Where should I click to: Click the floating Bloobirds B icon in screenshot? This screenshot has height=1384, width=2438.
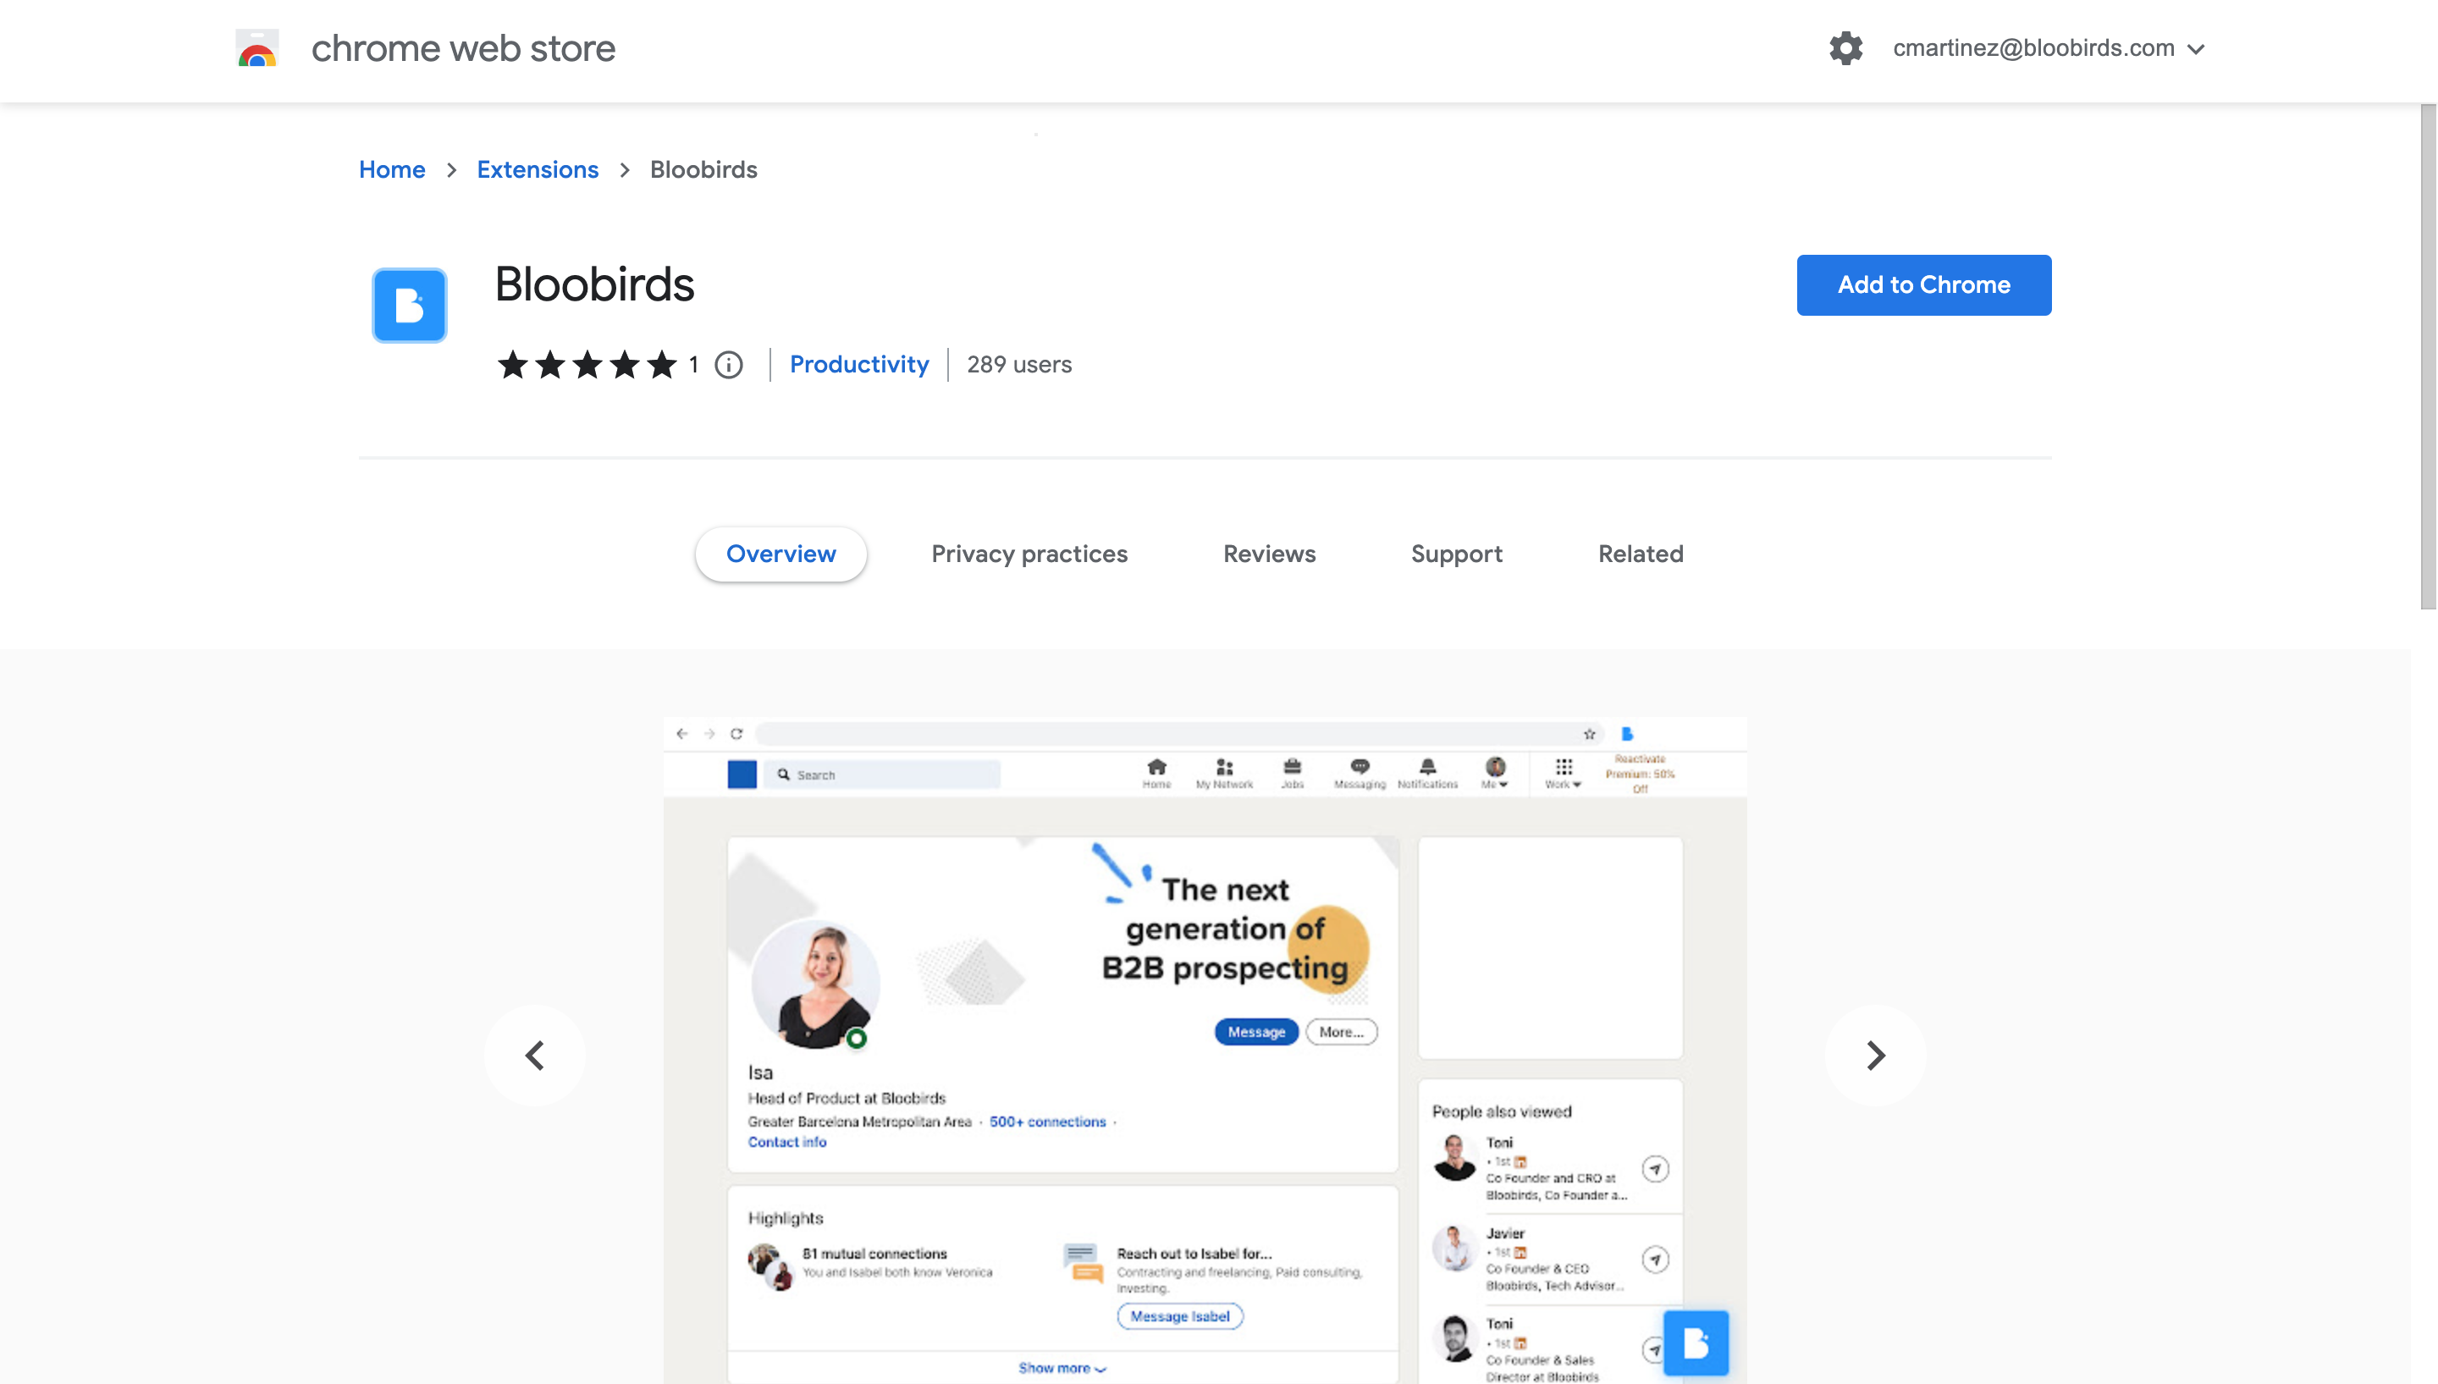click(x=1696, y=1343)
